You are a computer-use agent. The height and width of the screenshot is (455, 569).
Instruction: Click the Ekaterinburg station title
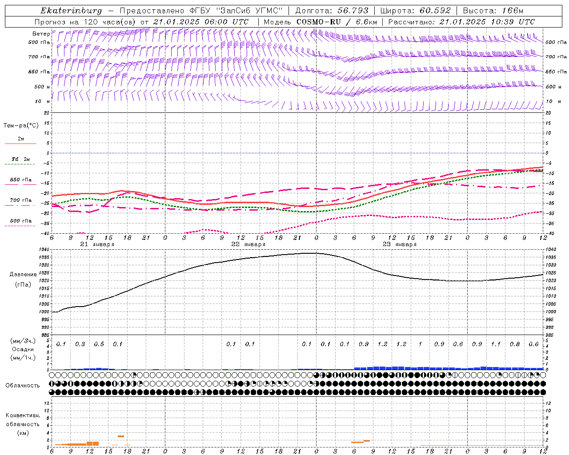pos(71,11)
